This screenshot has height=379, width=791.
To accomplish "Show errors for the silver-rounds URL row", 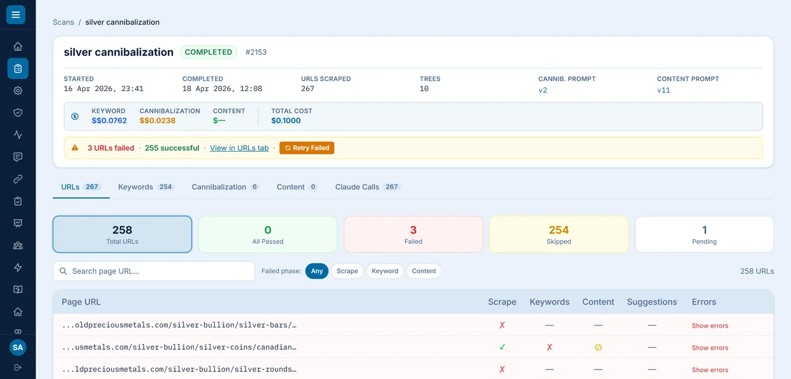I will click(x=710, y=369).
